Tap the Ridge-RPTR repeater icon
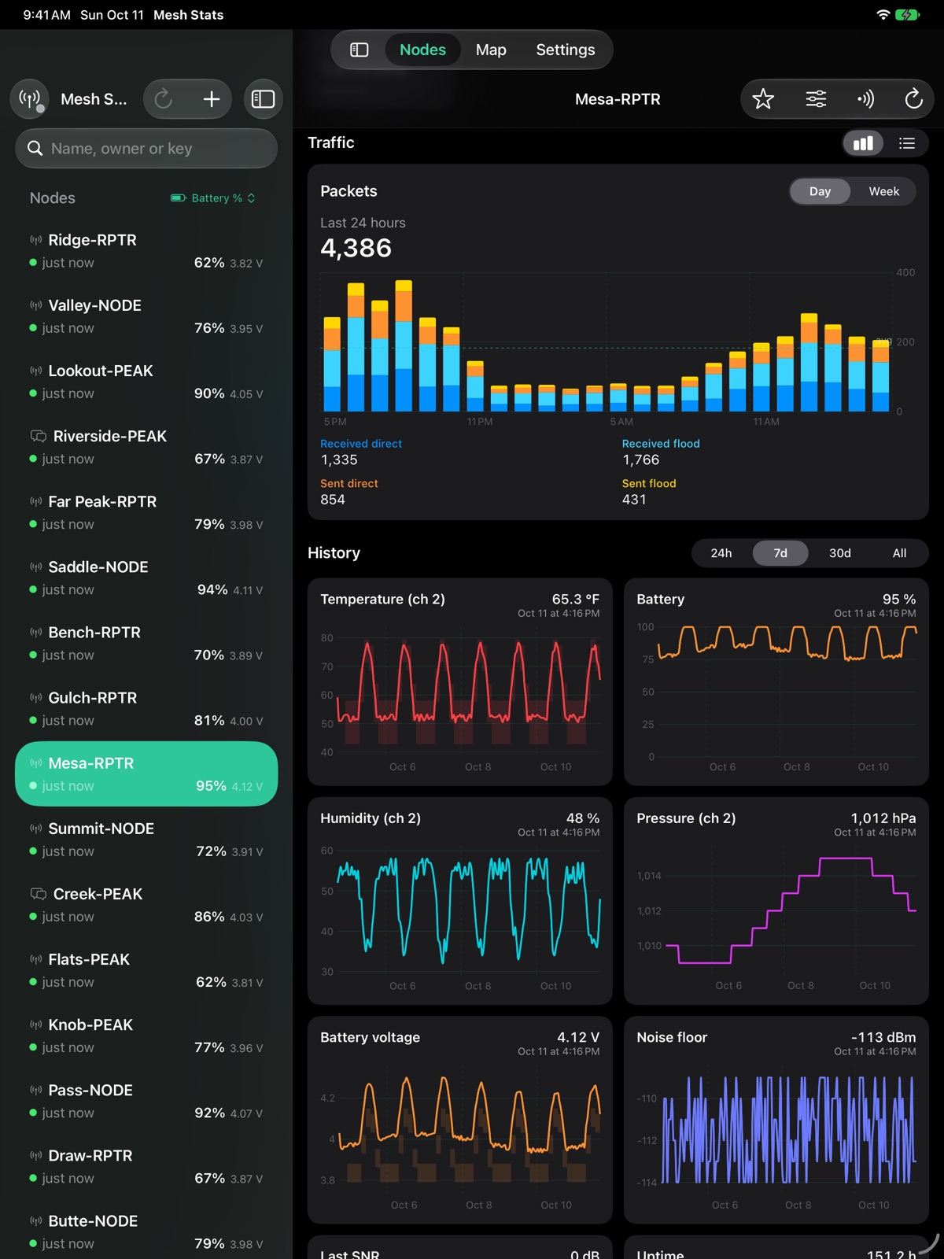 (x=36, y=240)
